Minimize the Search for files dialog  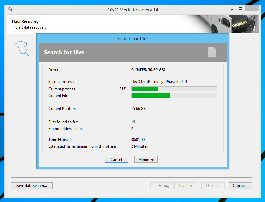click(x=146, y=159)
